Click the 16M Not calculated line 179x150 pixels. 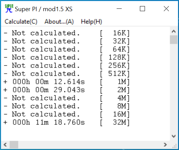[x=66, y=114]
